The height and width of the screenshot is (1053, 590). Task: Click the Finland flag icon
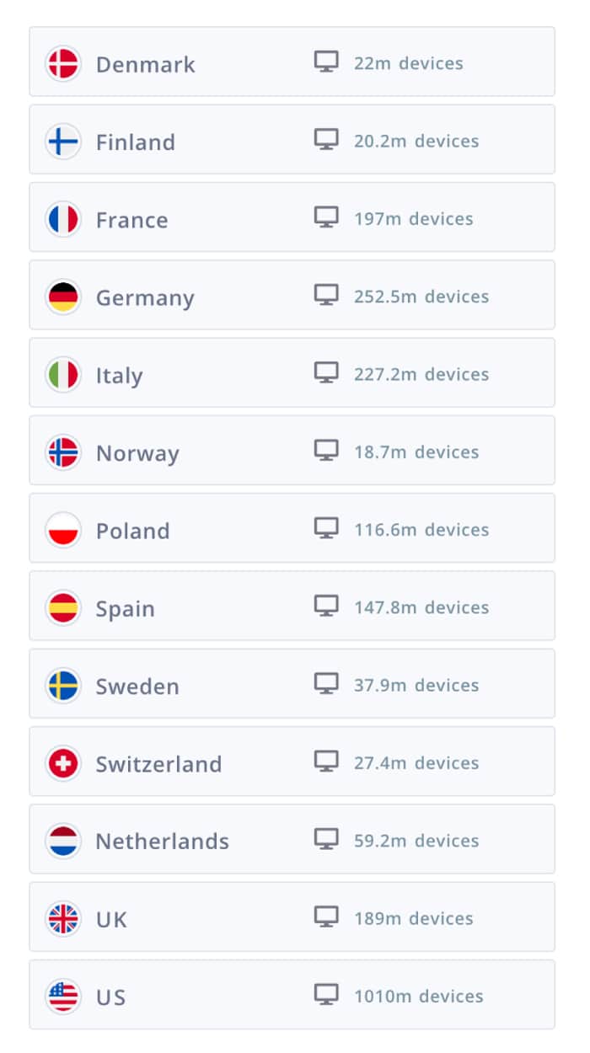tap(63, 142)
